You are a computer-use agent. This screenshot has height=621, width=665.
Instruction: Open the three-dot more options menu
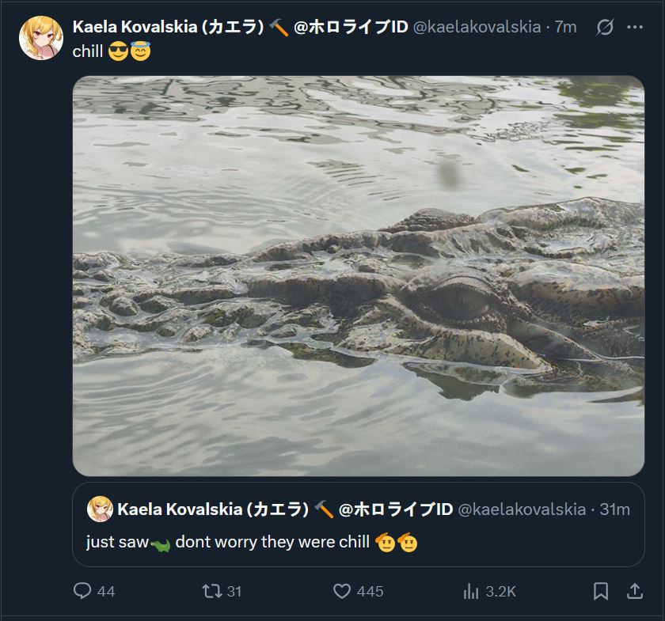coord(635,27)
